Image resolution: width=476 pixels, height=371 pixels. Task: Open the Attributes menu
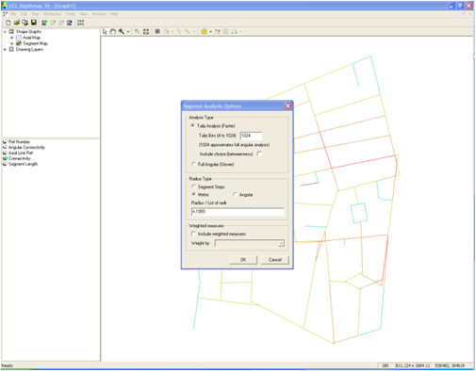point(52,14)
